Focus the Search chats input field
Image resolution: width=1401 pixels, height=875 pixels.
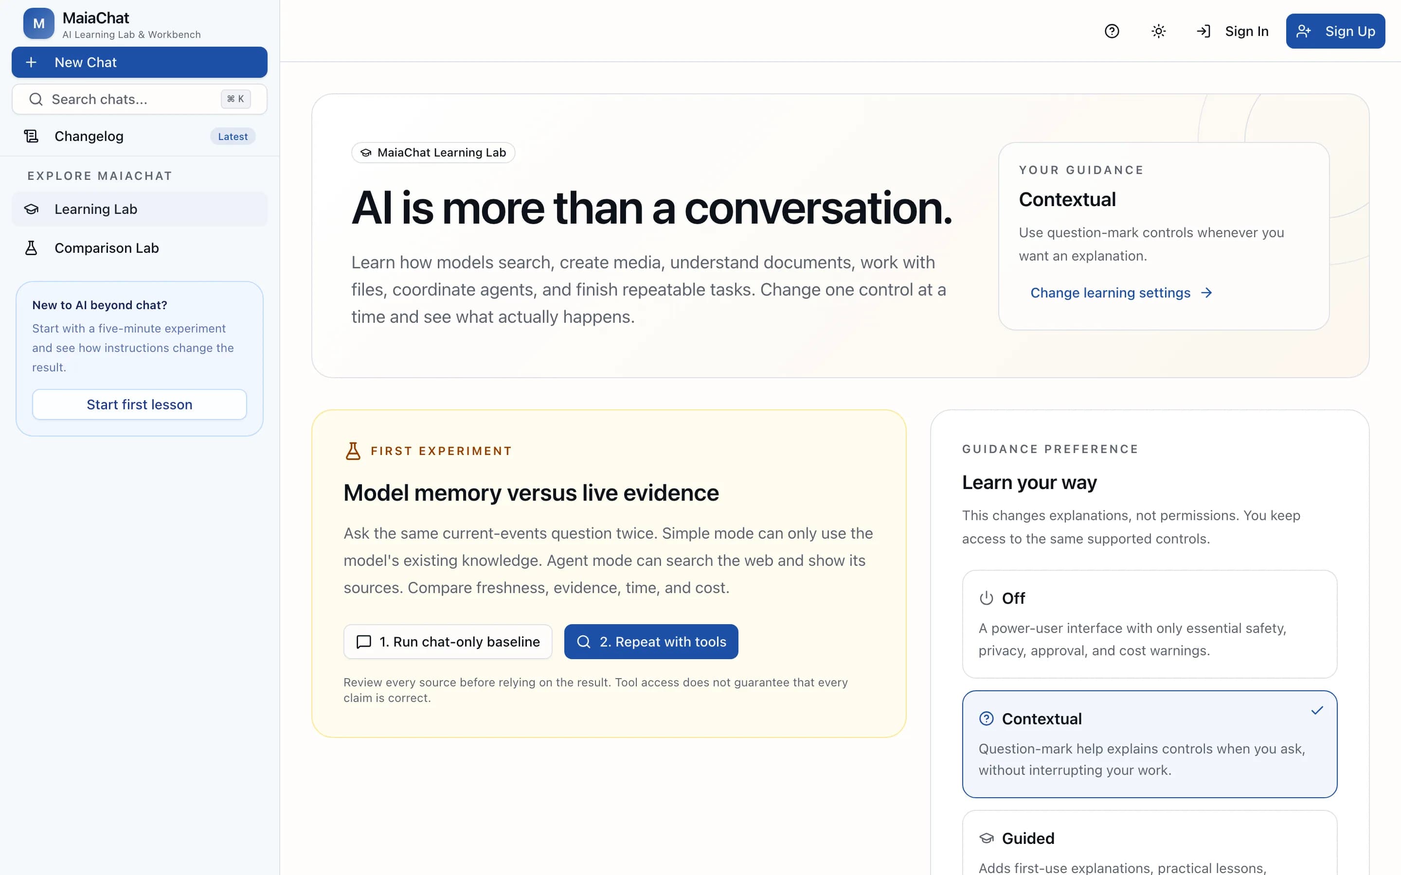140,99
